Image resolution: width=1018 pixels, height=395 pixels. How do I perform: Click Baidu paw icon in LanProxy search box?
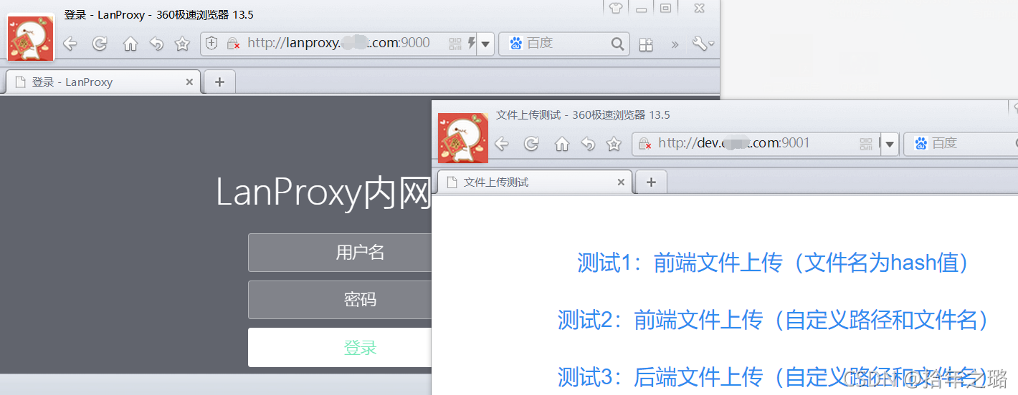click(x=515, y=44)
